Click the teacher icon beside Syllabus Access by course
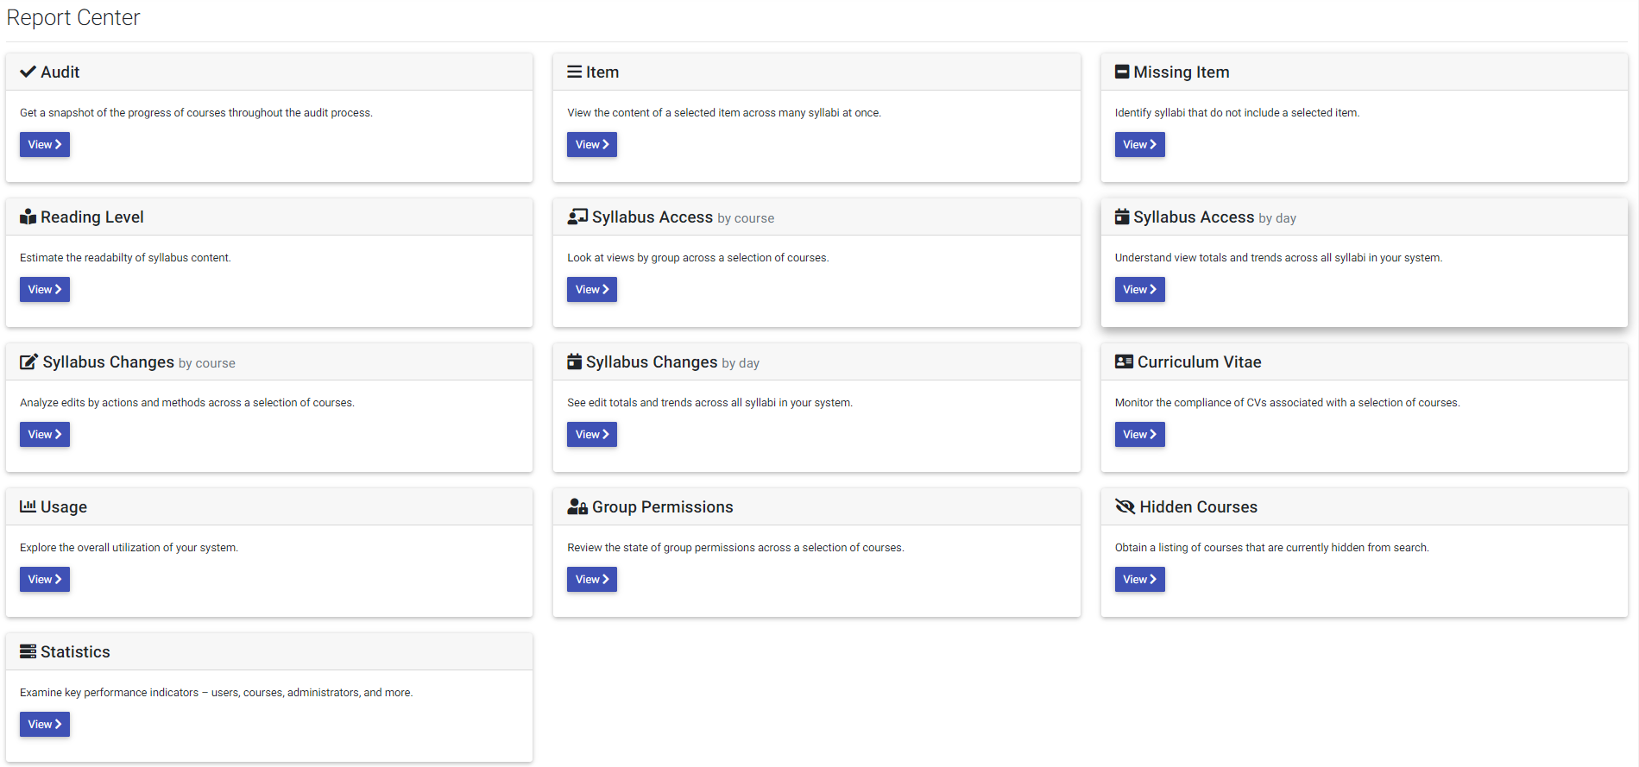 pyautogui.click(x=577, y=217)
